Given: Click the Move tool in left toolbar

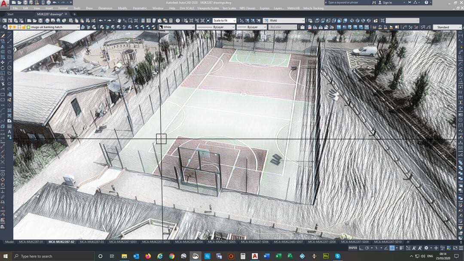Looking at the screenshot, I should [3, 62].
